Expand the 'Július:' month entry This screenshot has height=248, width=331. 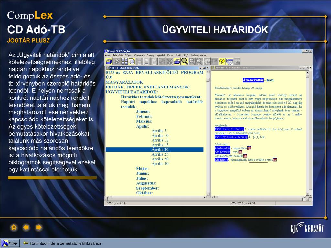(142, 178)
